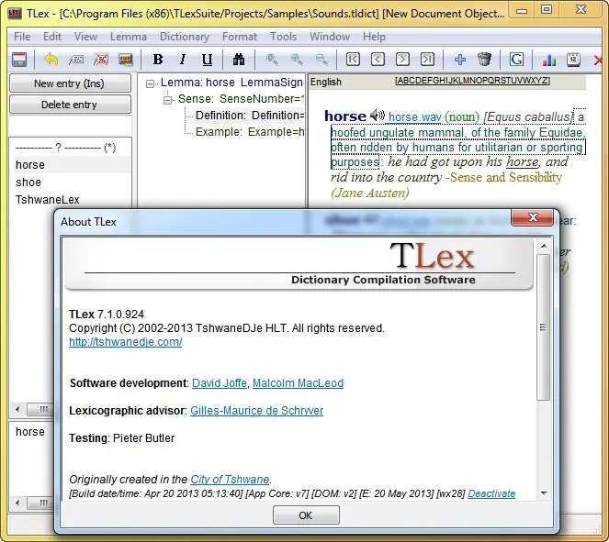Click OK in About TLex dialog
The height and width of the screenshot is (542, 609).
tap(306, 515)
